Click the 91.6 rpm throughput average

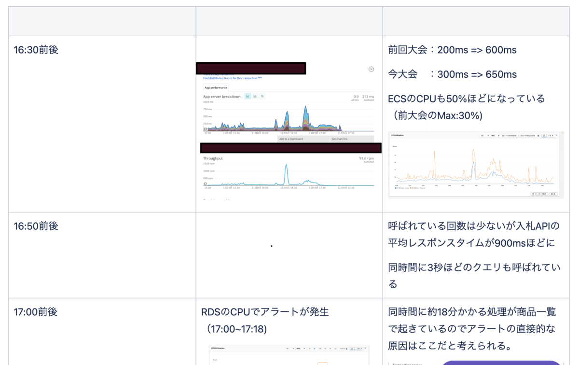pos(367,158)
